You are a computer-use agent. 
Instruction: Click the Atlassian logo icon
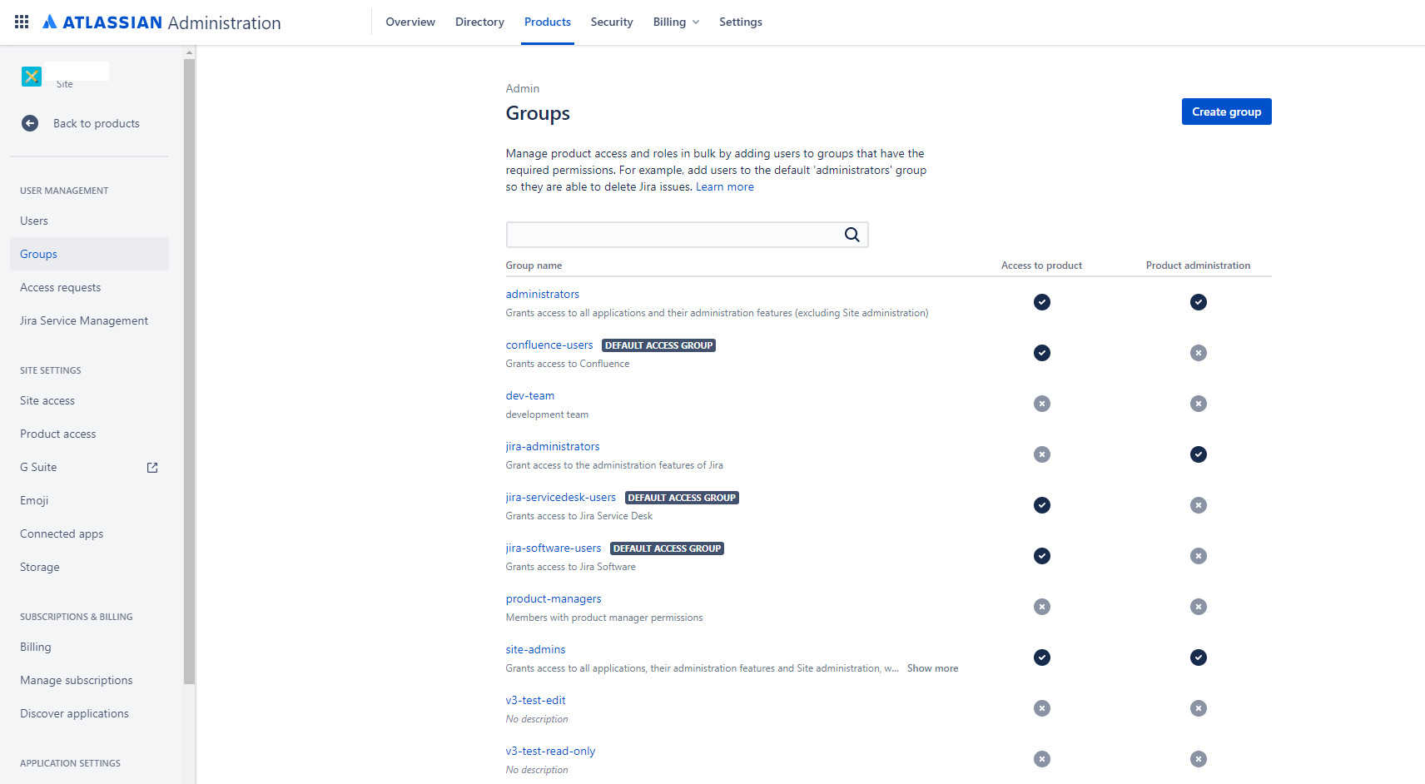(x=50, y=22)
